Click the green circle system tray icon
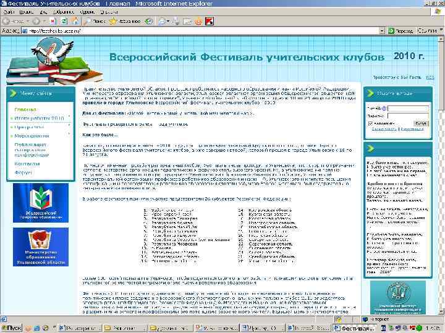 tap(419, 328)
